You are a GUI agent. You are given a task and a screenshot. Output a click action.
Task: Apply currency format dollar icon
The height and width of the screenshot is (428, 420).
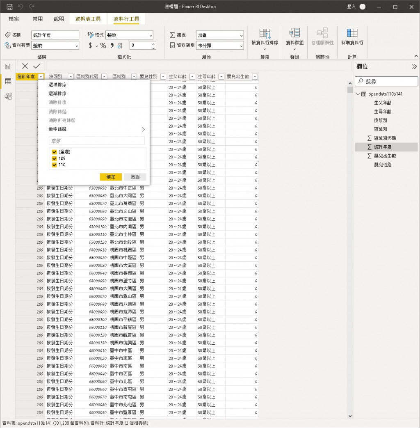click(x=90, y=45)
